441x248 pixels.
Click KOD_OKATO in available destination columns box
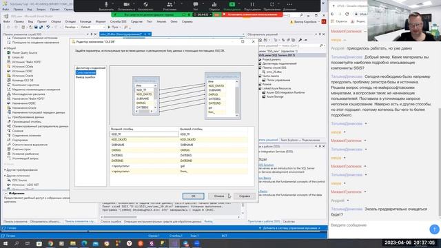216,85
